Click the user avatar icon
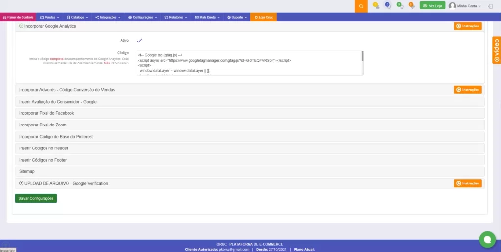 (452, 6)
